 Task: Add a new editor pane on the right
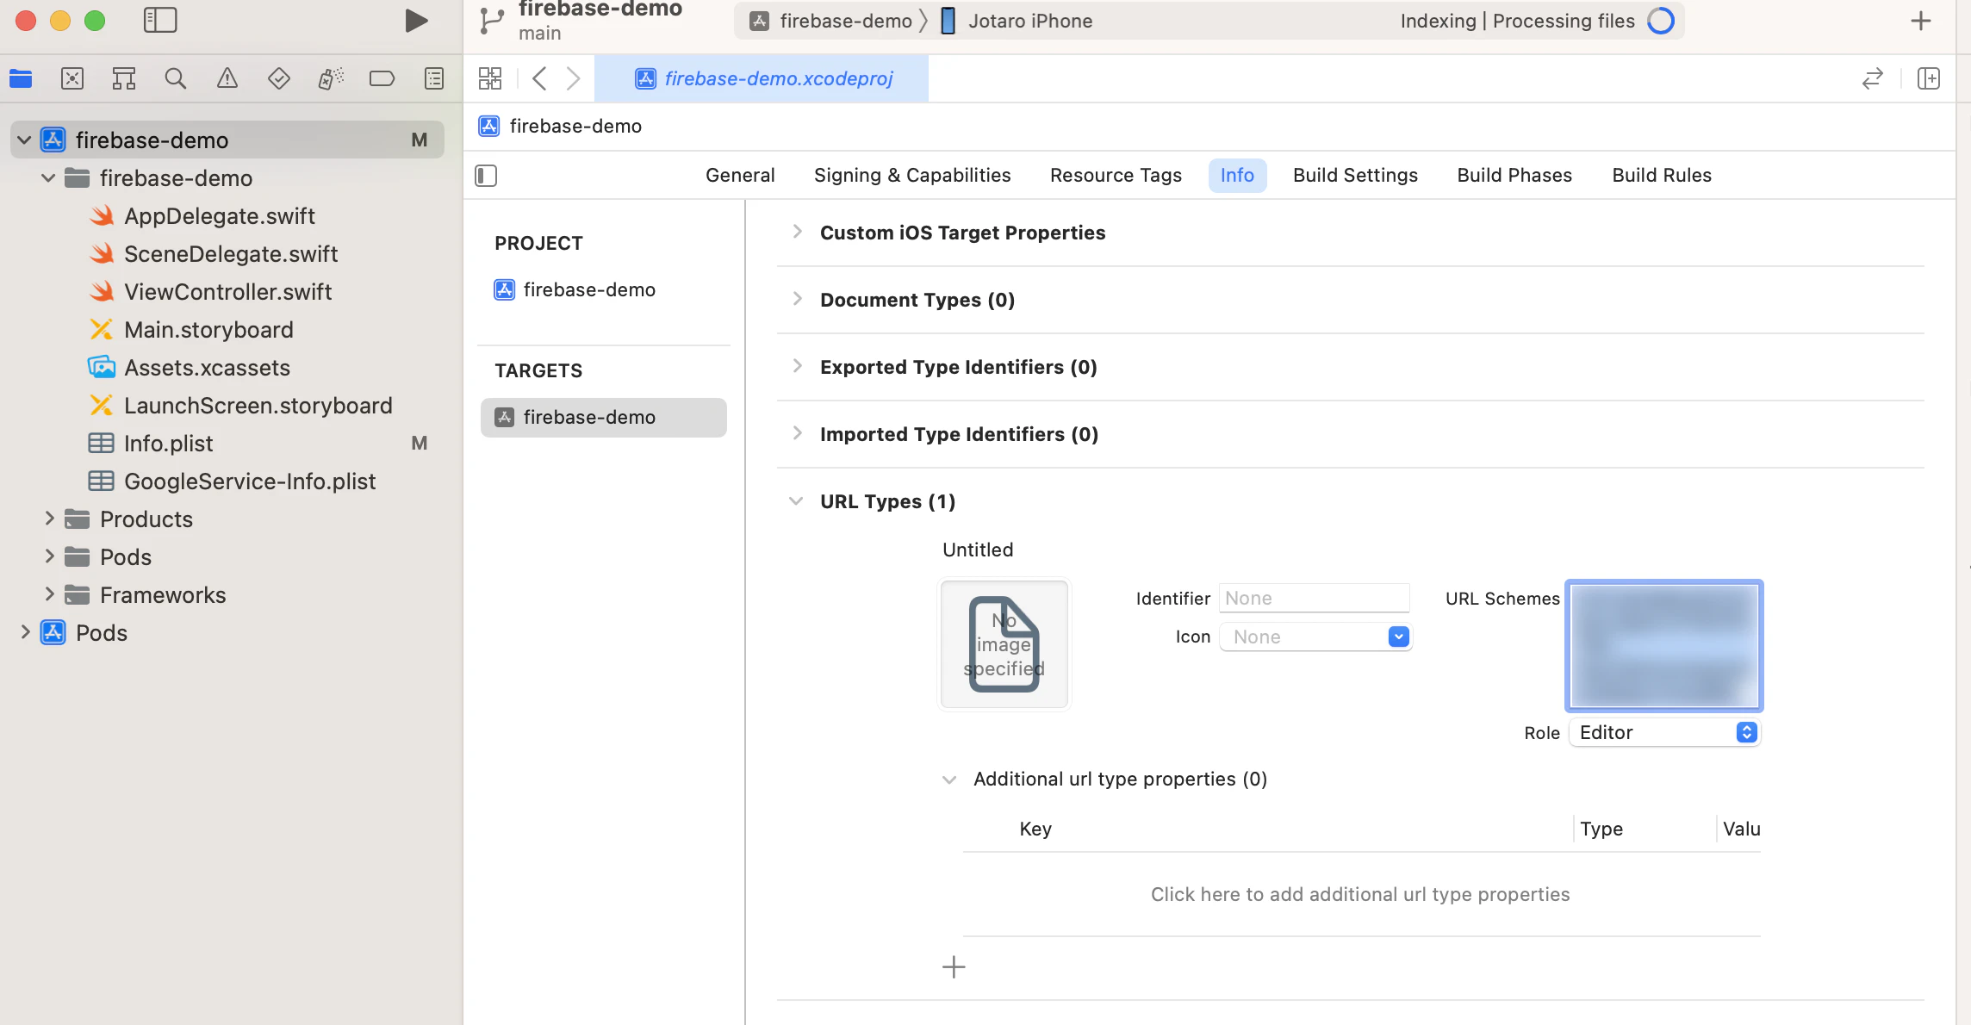pyautogui.click(x=1929, y=78)
